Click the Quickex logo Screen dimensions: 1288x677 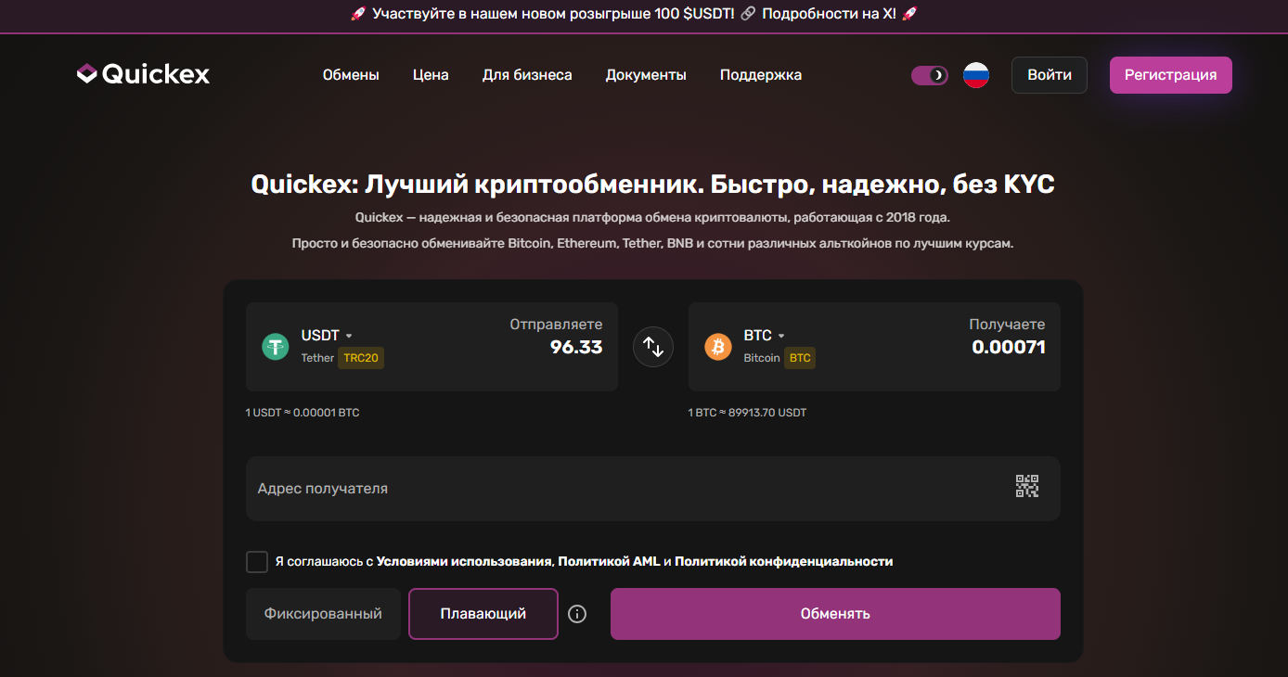coord(143,74)
